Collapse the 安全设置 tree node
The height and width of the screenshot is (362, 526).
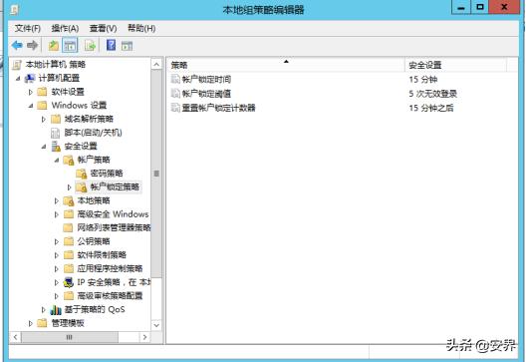[x=44, y=147]
